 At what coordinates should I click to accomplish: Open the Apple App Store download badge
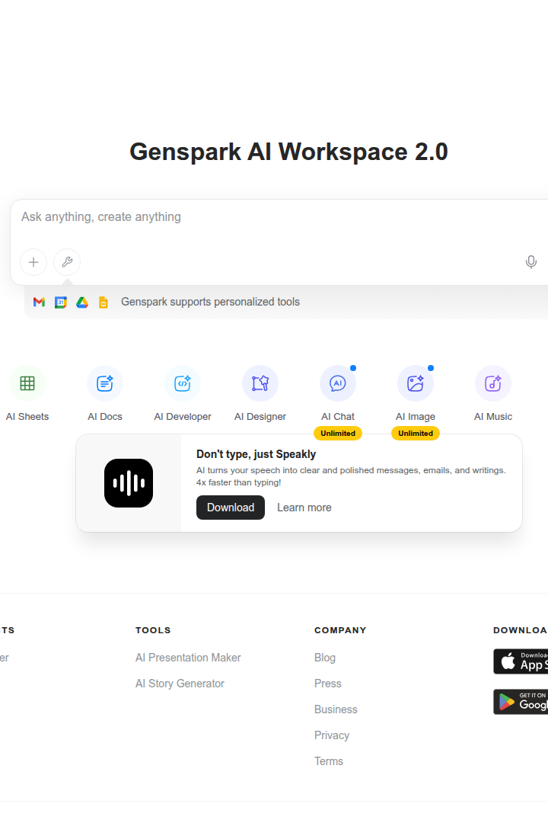tap(521, 661)
